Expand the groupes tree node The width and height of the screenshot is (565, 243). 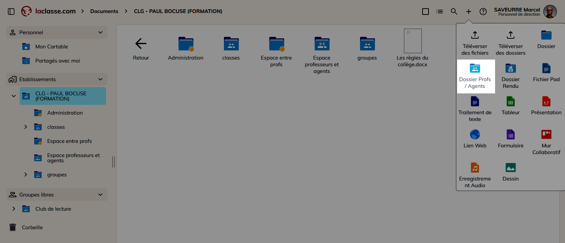26,175
